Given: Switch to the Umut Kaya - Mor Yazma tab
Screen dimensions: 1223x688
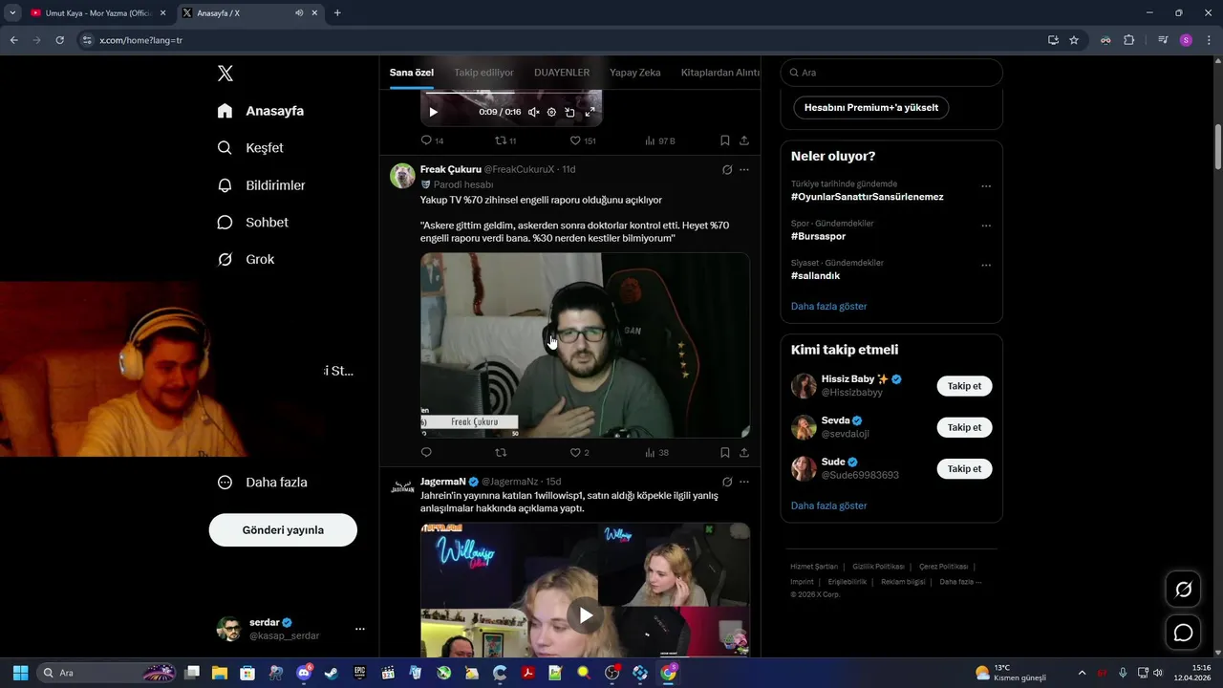Looking at the screenshot, I should pyautogui.click(x=98, y=13).
